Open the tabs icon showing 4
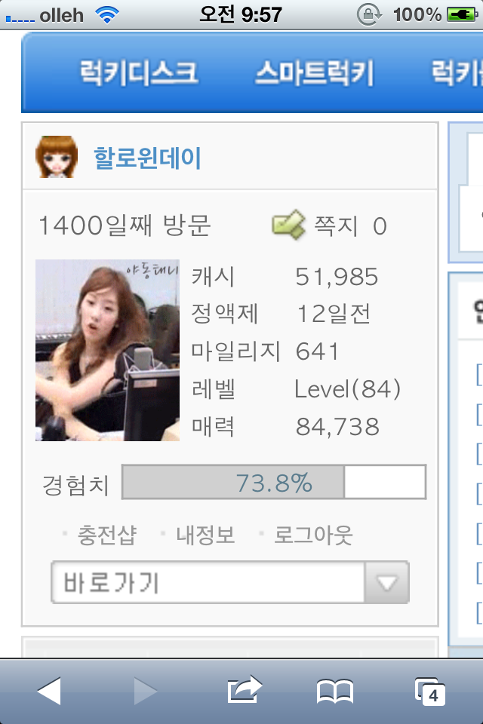Image resolution: width=483 pixels, height=724 pixels. (x=430, y=692)
